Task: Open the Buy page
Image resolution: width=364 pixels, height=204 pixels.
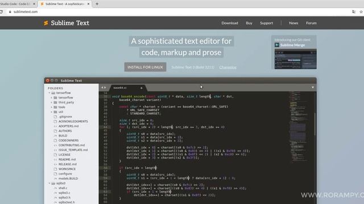Action: (x=249, y=23)
